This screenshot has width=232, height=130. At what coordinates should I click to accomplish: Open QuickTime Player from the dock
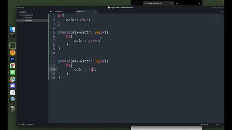(x=13, y=99)
